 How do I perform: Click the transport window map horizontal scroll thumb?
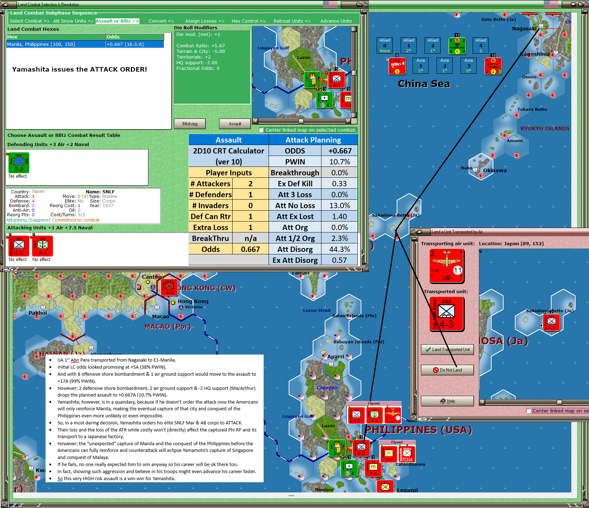click(559, 402)
